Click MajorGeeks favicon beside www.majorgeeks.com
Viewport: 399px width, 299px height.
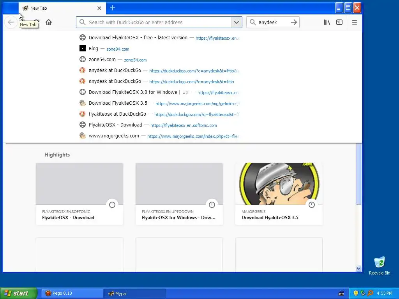(x=83, y=136)
